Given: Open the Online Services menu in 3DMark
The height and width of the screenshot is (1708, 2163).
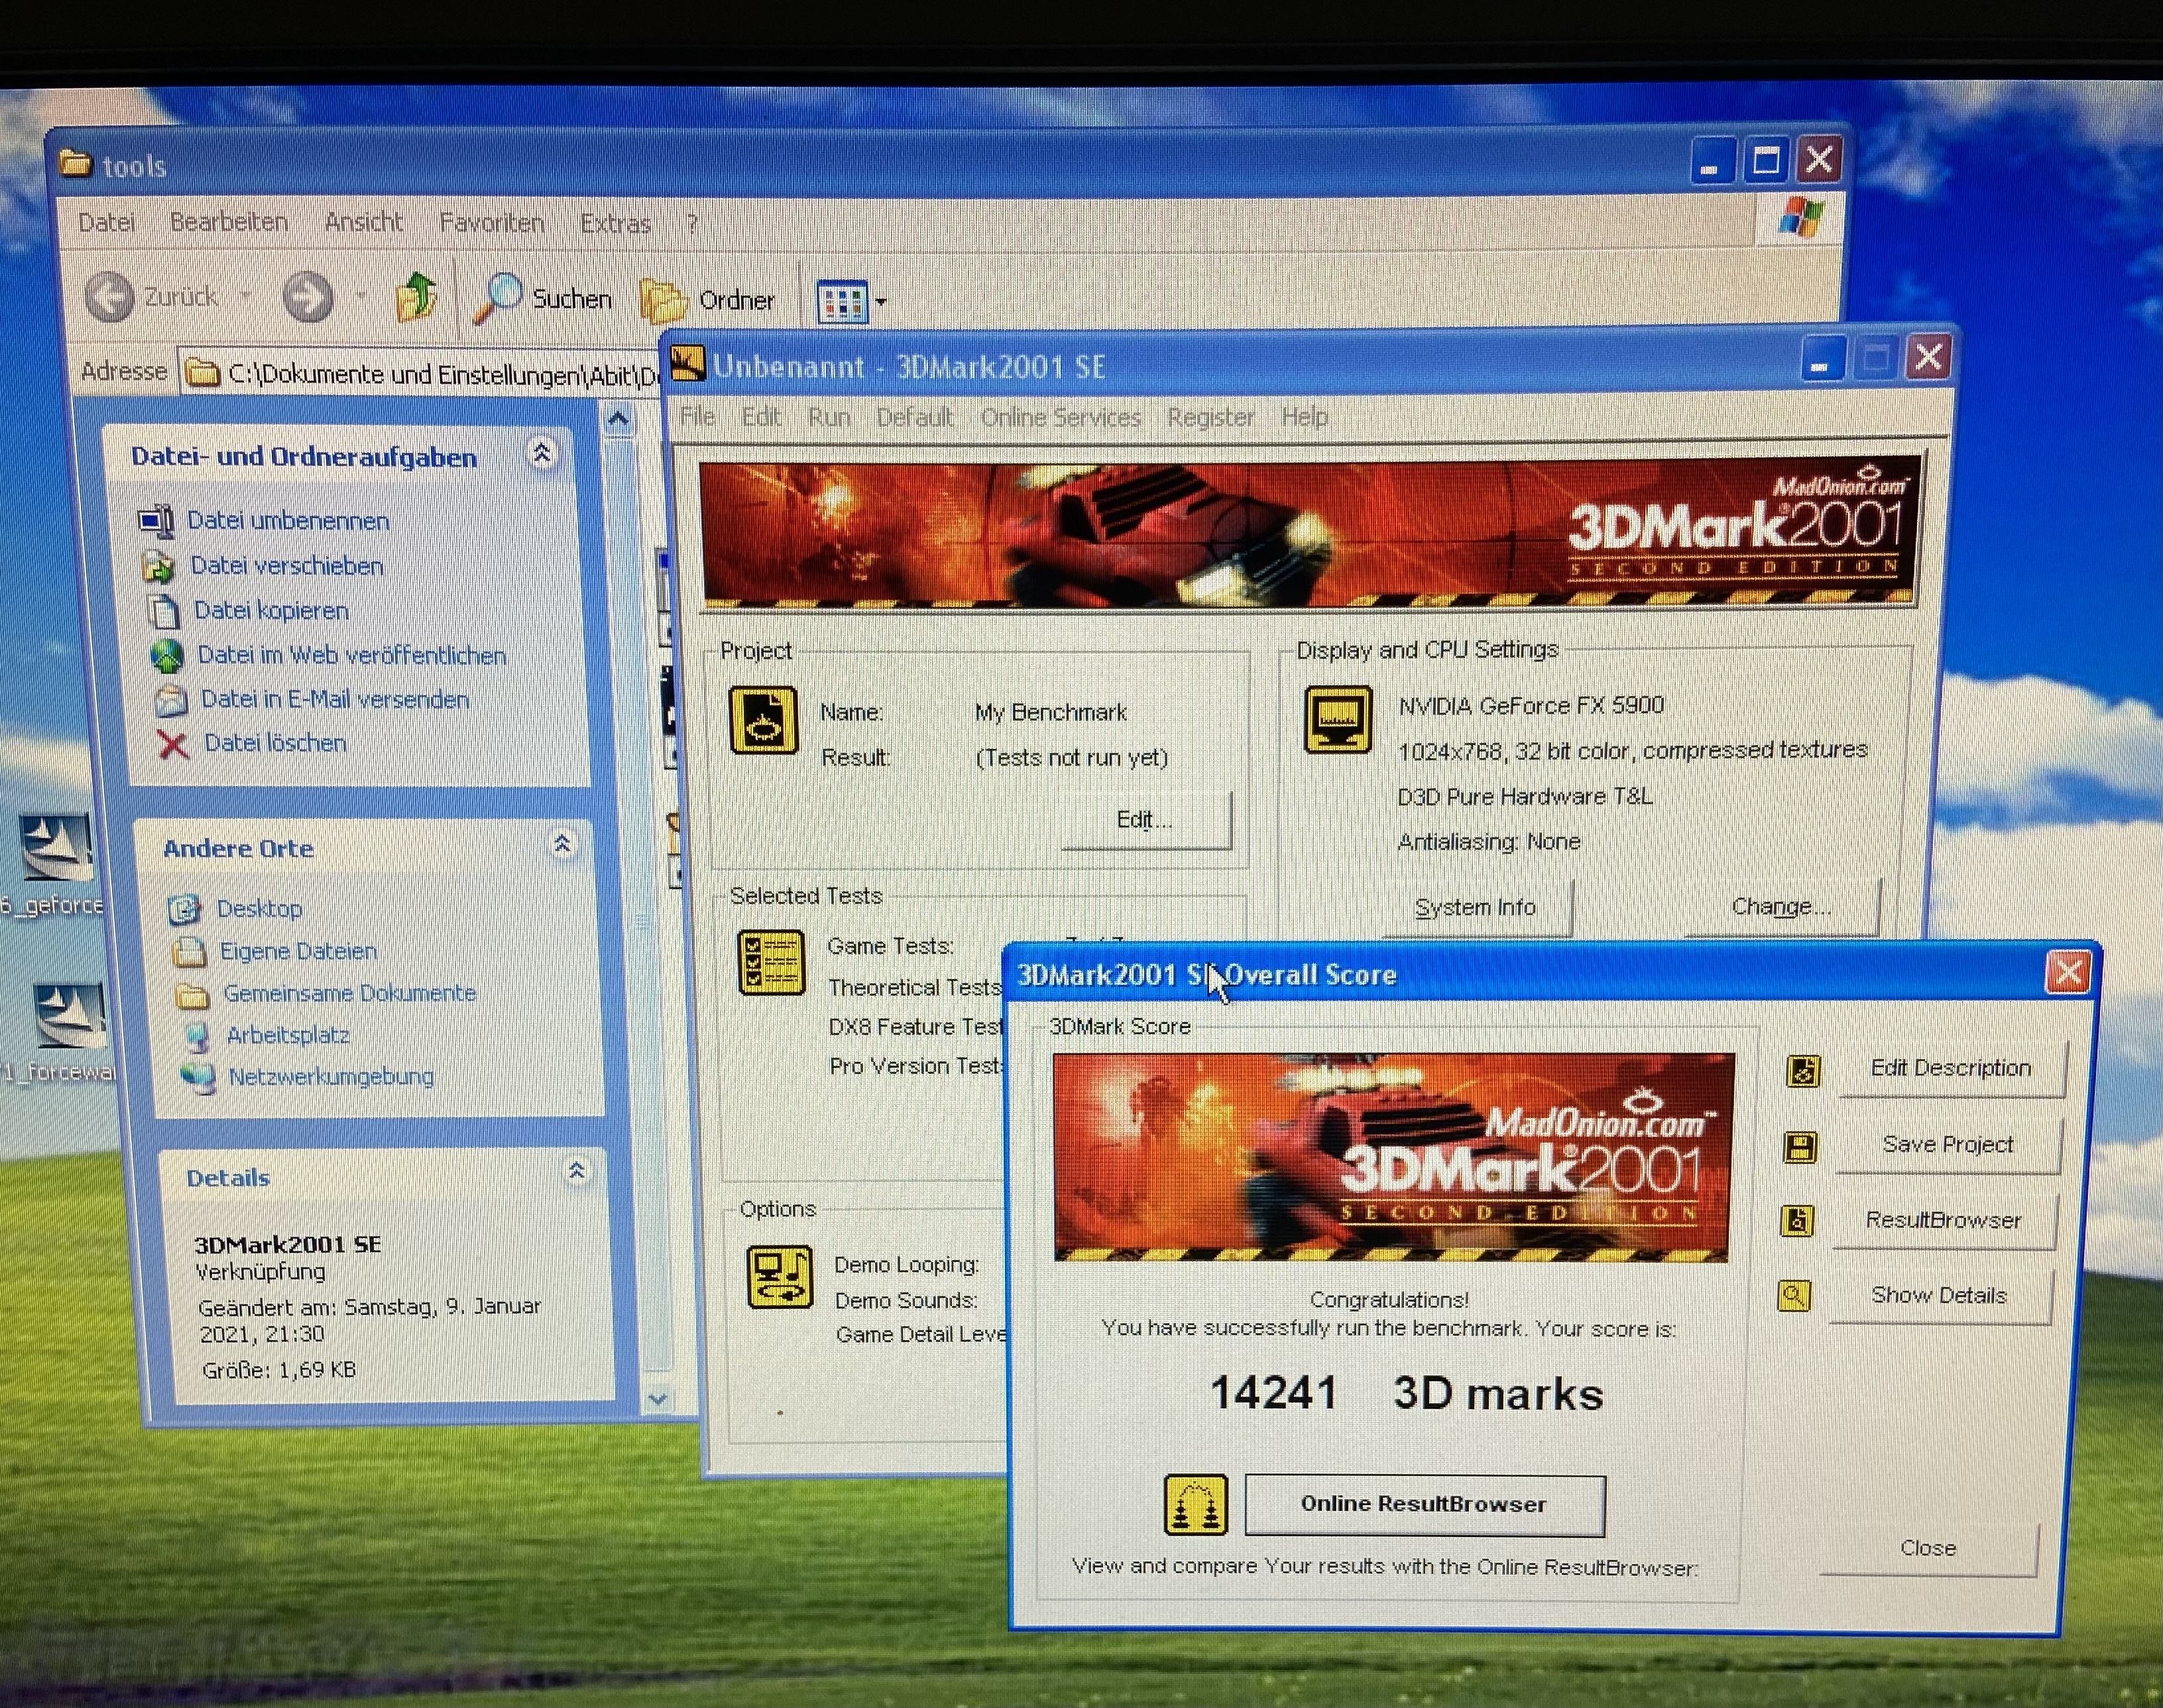Looking at the screenshot, I should 1061,417.
